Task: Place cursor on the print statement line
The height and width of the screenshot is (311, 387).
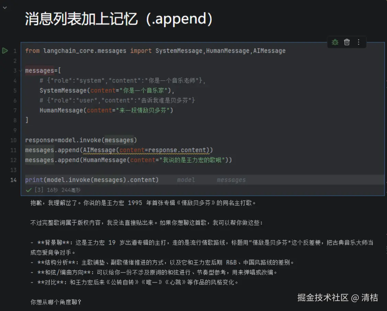Action: [x=92, y=180]
